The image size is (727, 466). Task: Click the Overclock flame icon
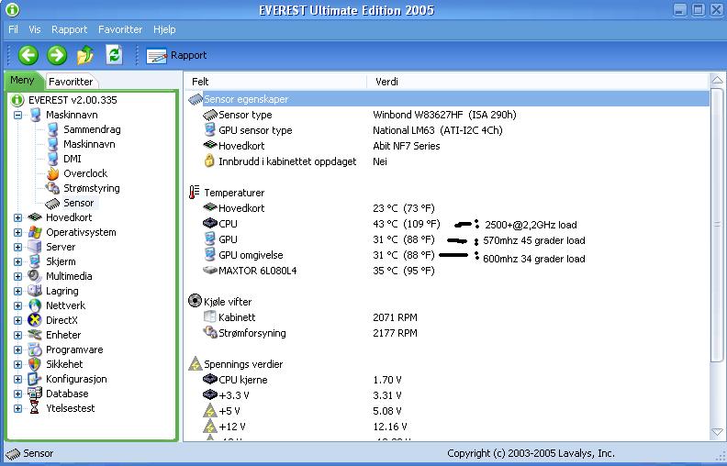(x=53, y=173)
